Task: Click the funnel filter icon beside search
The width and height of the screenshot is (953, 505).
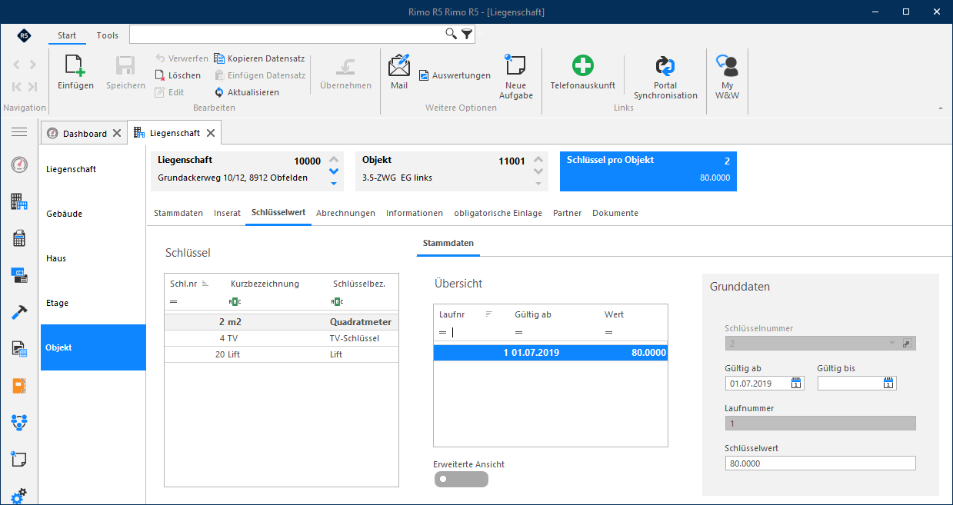Action: tap(467, 34)
